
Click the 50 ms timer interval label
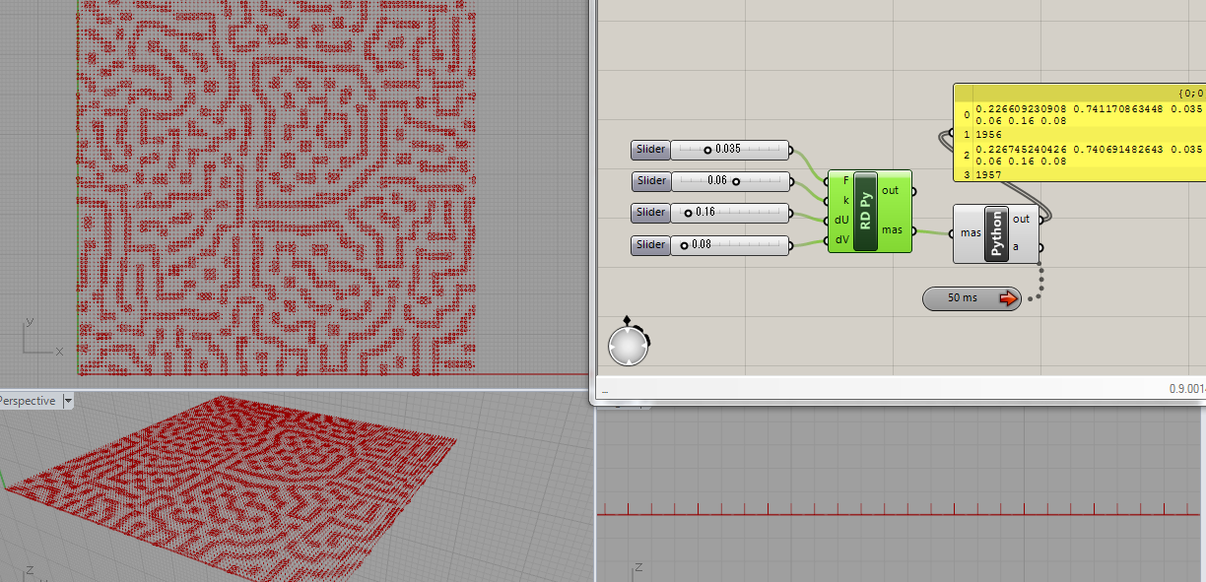point(963,298)
